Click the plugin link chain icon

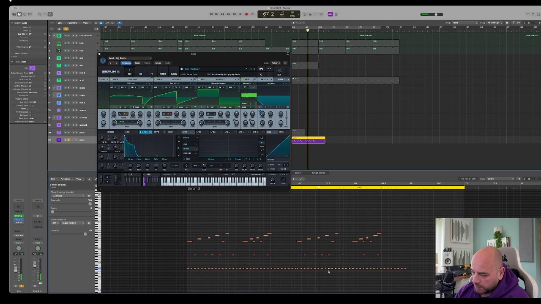(x=285, y=63)
